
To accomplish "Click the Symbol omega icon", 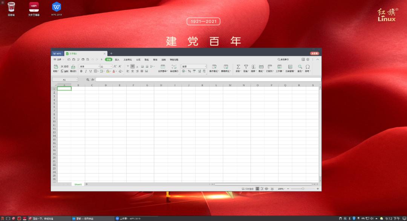I will pos(308,67).
